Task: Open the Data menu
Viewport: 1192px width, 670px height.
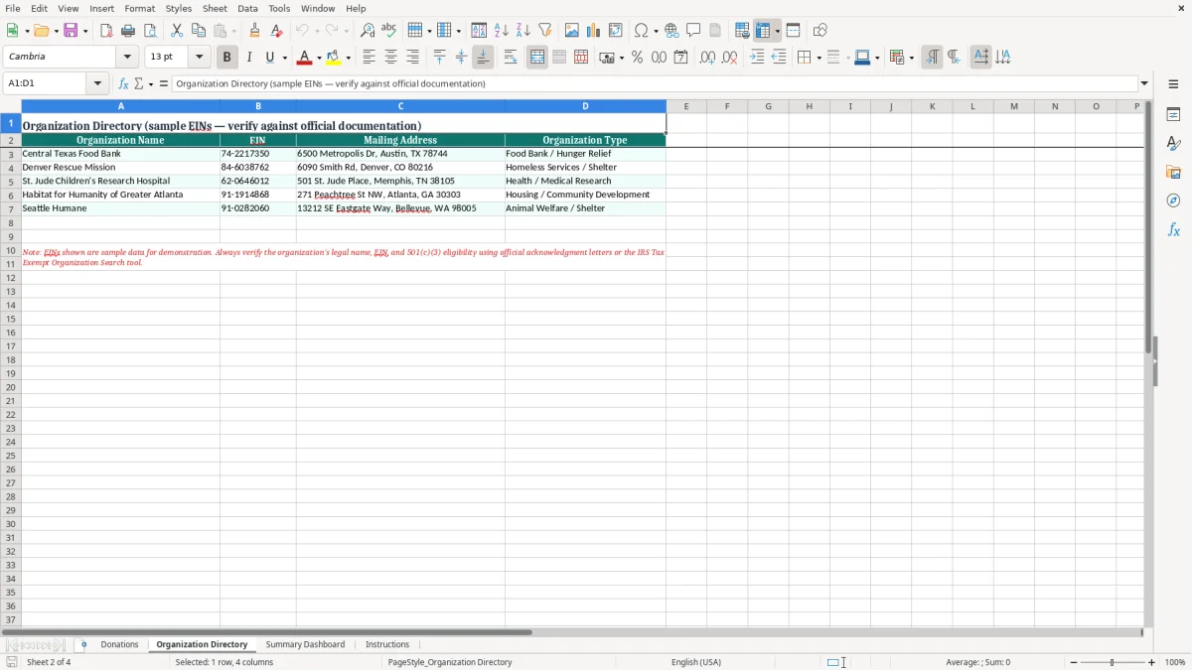Action: pyautogui.click(x=247, y=8)
